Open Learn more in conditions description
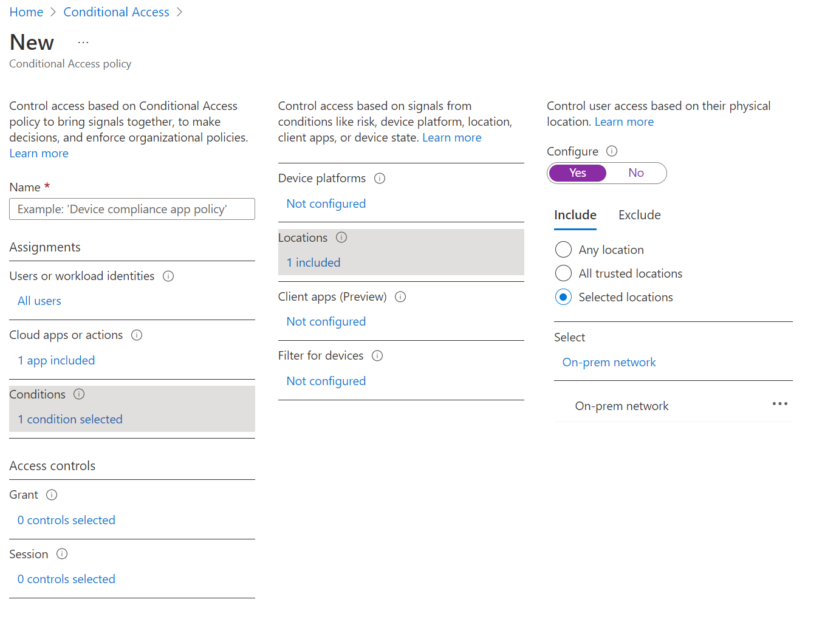This screenshot has width=839, height=619. 452,138
